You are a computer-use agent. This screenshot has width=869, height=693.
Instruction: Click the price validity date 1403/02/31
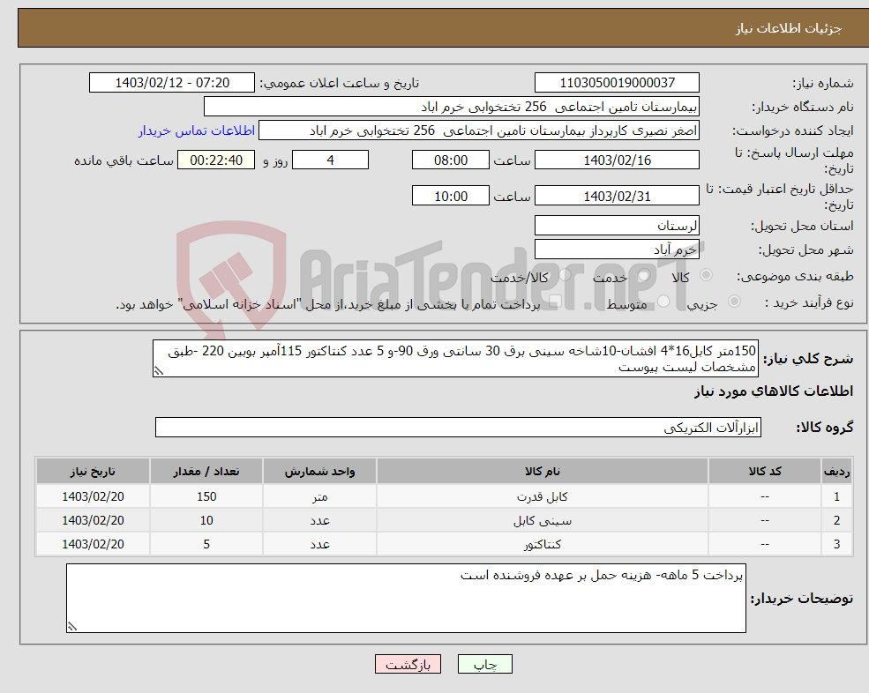(x=617, y=196)
